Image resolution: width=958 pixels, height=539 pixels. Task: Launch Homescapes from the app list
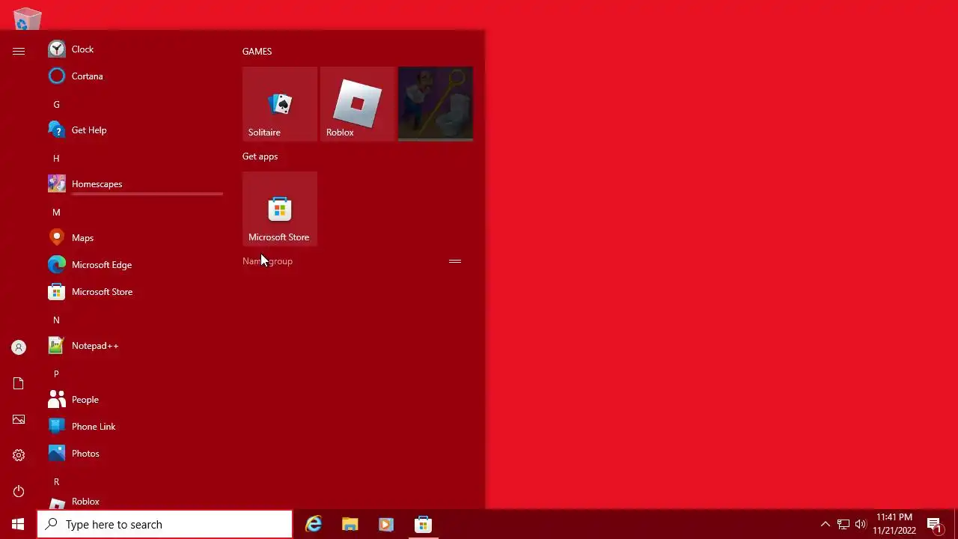pos(135,184)
